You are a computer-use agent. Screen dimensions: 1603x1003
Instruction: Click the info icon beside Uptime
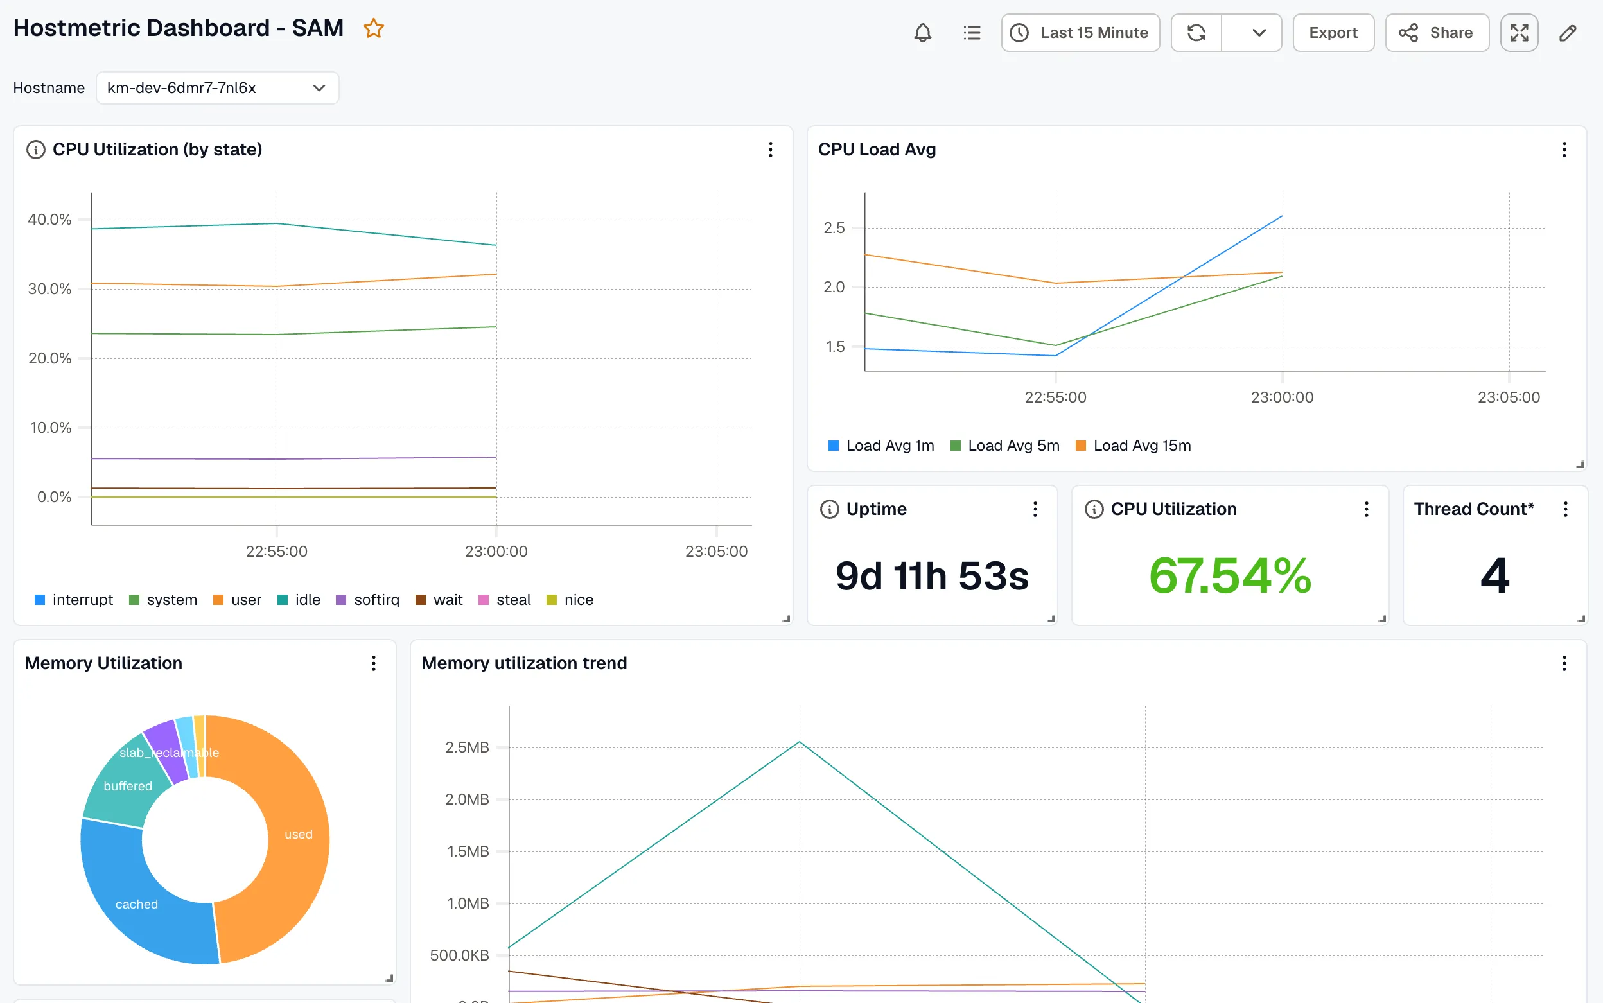tap(829, 509)
